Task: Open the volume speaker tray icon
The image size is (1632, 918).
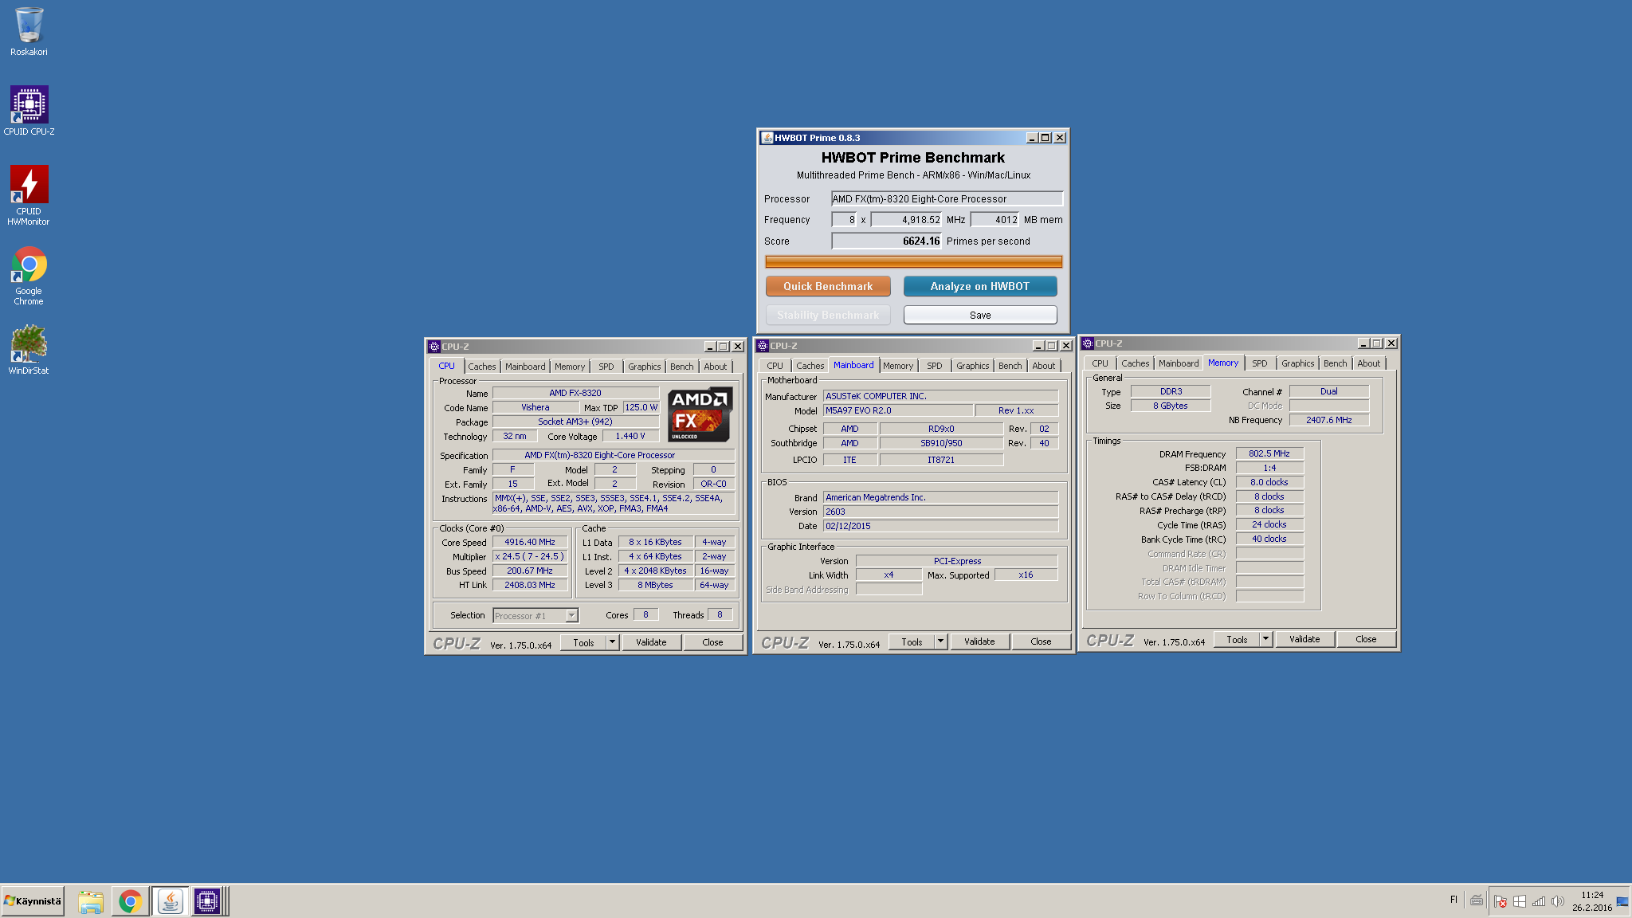Action: tap(1558, 901)
